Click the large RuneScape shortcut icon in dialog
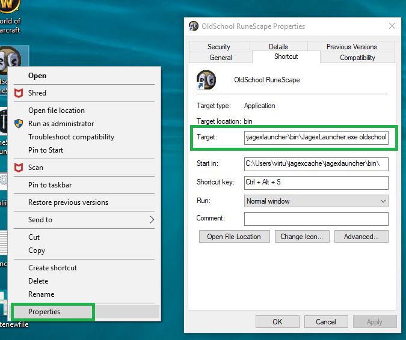 pyautogui.click(x=206, y=80)
